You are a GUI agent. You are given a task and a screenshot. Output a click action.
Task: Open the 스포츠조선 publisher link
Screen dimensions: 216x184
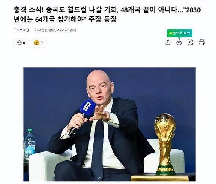pyautogui.click(x=21, y=30)
